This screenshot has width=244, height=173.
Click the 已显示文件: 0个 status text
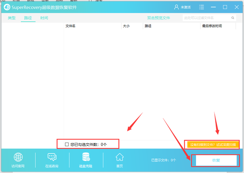[x=164, y=160]
